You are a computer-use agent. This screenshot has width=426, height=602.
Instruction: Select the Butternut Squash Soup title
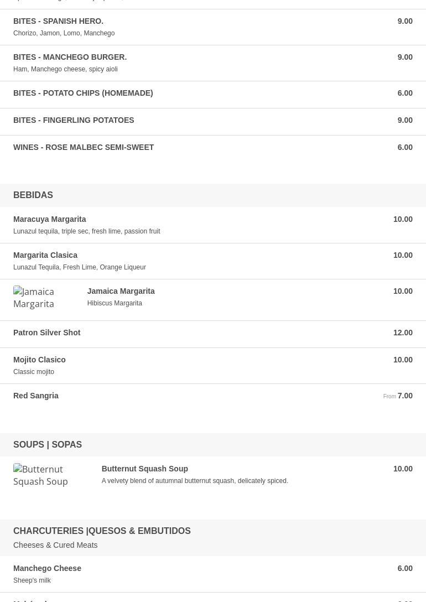click(x=145, y=469)
